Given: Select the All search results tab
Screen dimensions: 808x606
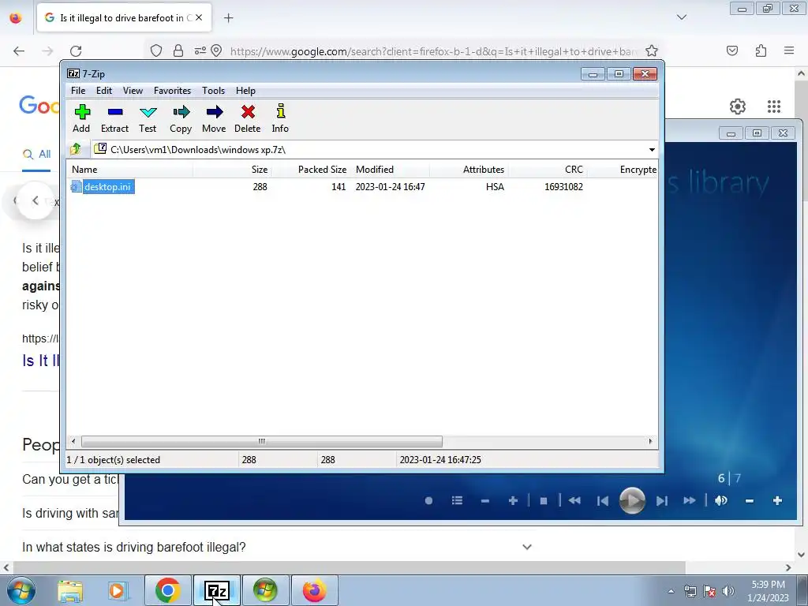Looking at the screenshot, I should 36,154.
